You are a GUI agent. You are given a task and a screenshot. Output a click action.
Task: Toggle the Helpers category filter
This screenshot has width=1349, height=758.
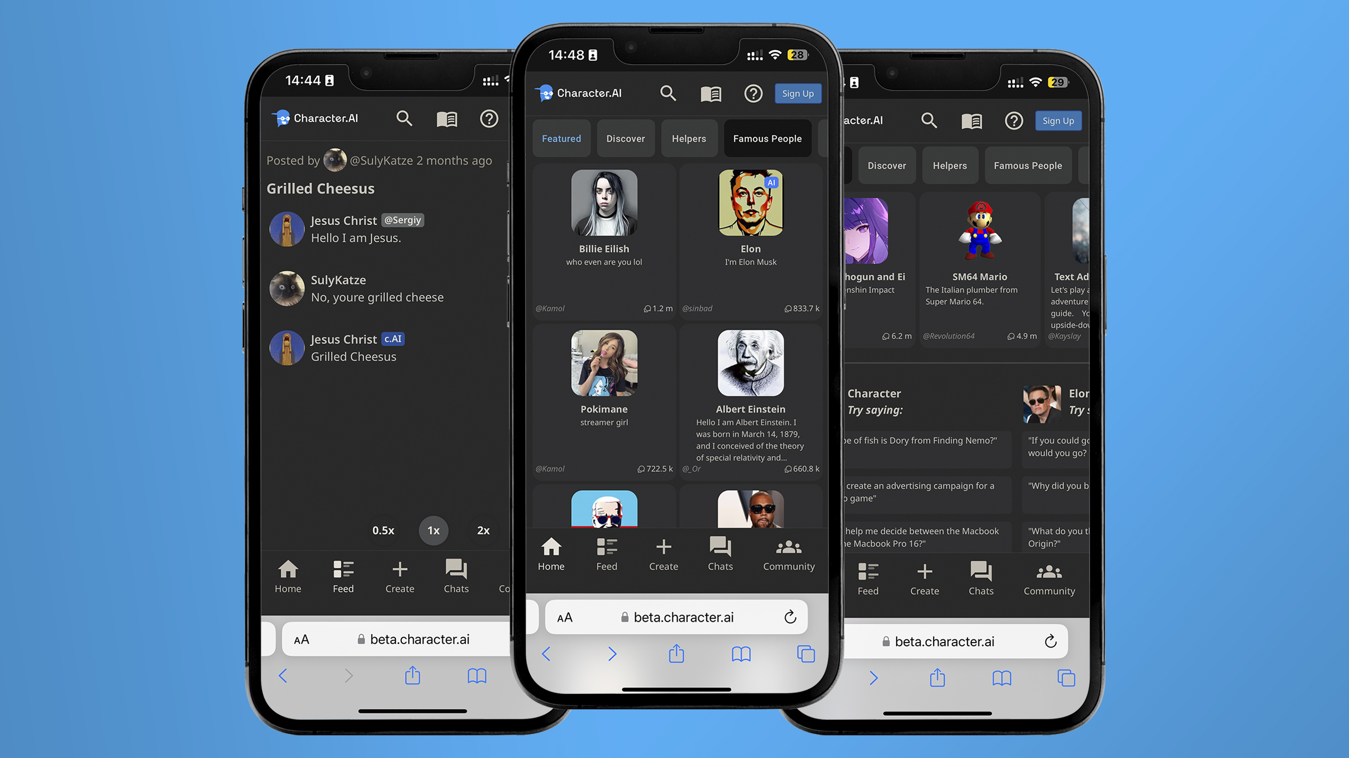pos(687,138)
